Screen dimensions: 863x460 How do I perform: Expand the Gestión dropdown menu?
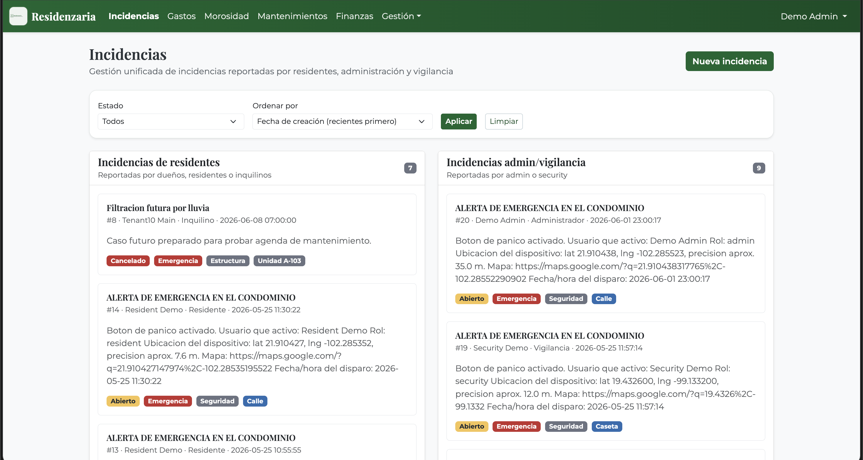401,16
